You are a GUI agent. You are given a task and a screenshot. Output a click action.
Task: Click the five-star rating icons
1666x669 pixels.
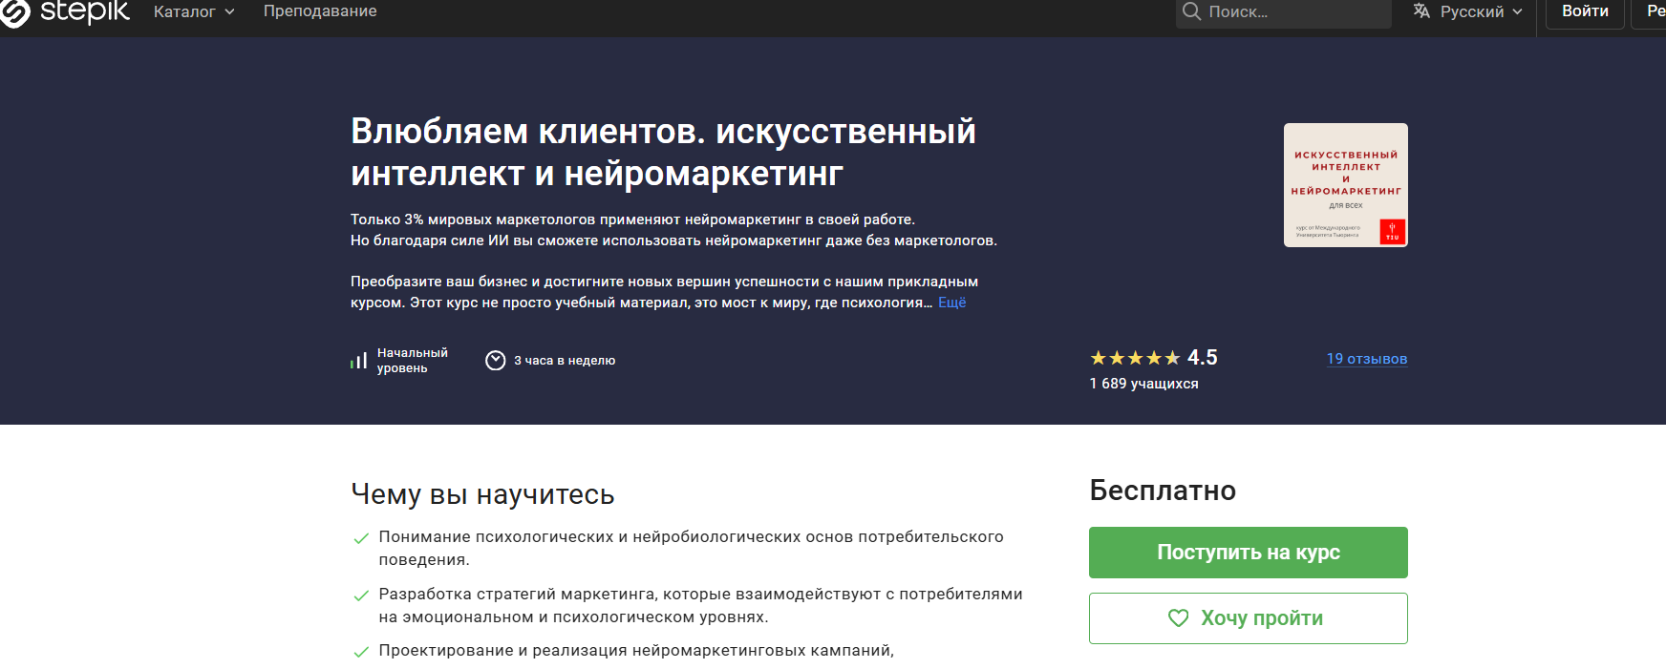coord(1135,358)
